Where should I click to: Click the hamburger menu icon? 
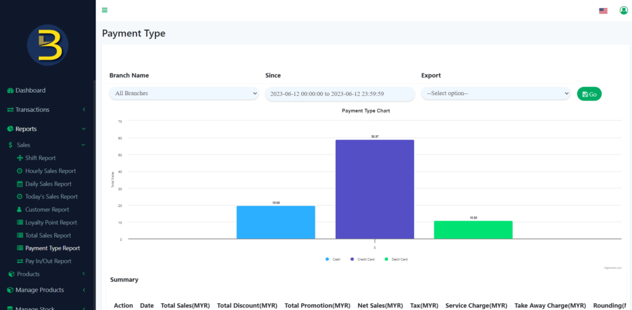105,10
